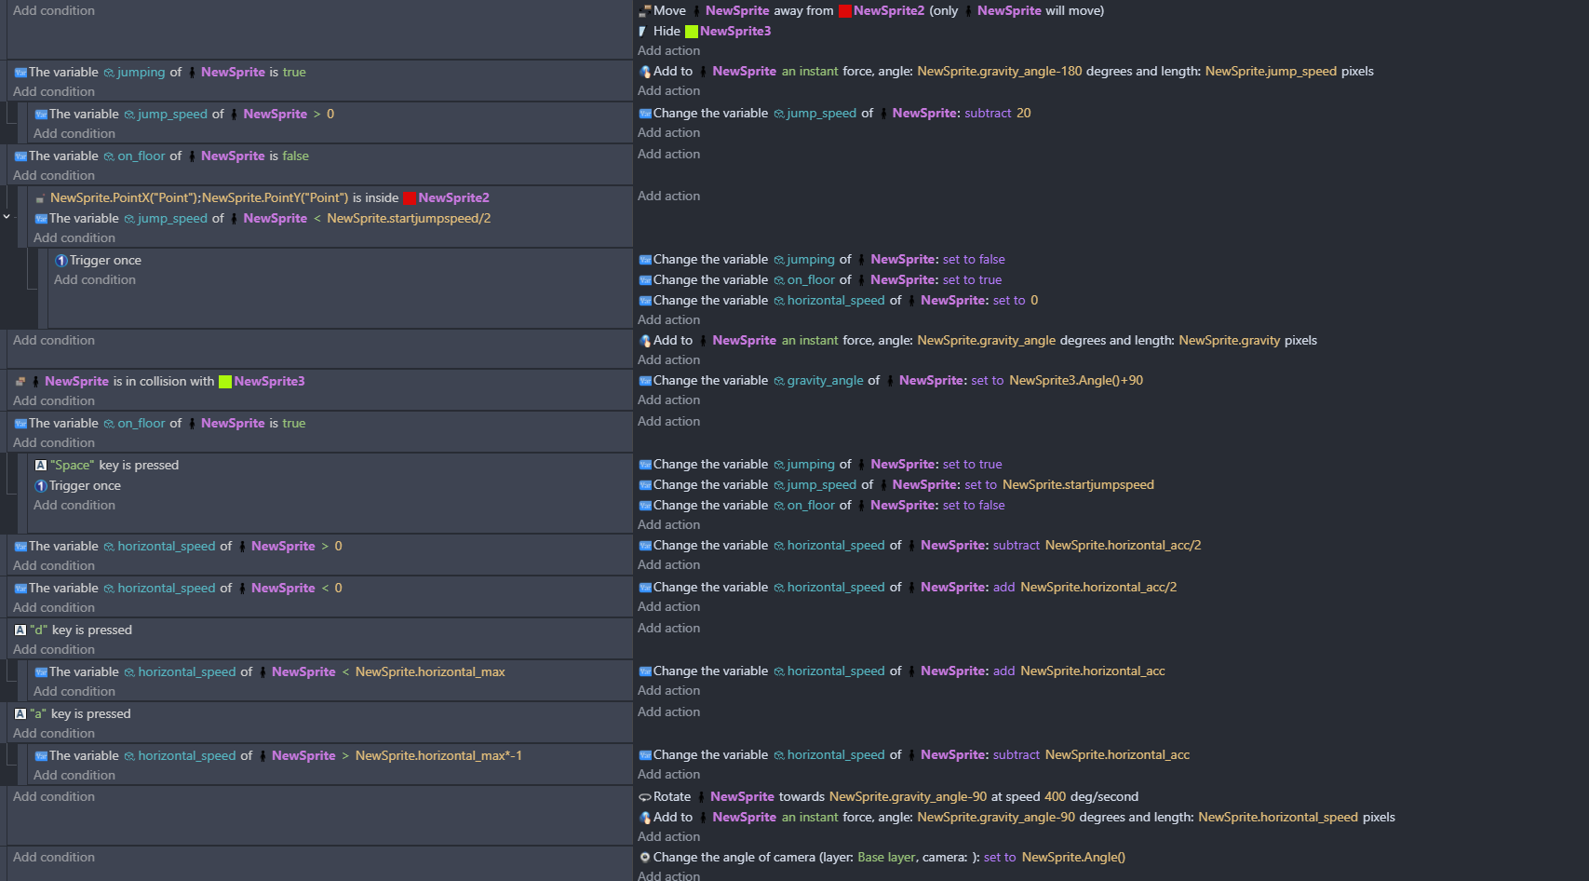This screenshot has height=881, width=1589.
Task: Click the Rotate action icon
Action: [x=644, y=797]
